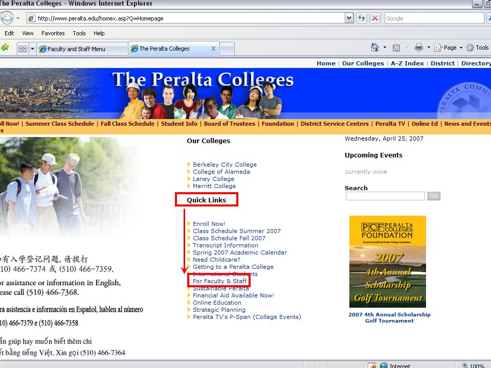
Task: Click the Home house icon in toolbar
Action: click(375, 48)
